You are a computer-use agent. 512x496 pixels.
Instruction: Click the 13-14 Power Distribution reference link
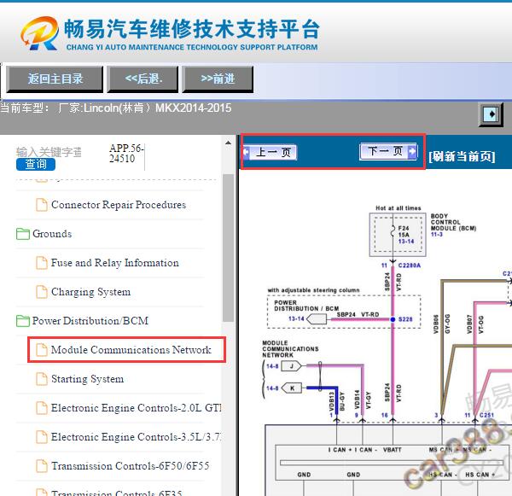296,318
